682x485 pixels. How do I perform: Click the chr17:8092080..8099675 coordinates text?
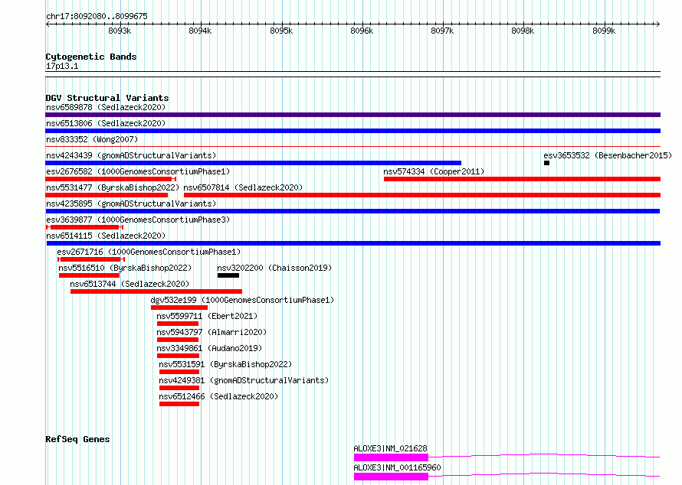pyautogui.click(x=97, y=16)
